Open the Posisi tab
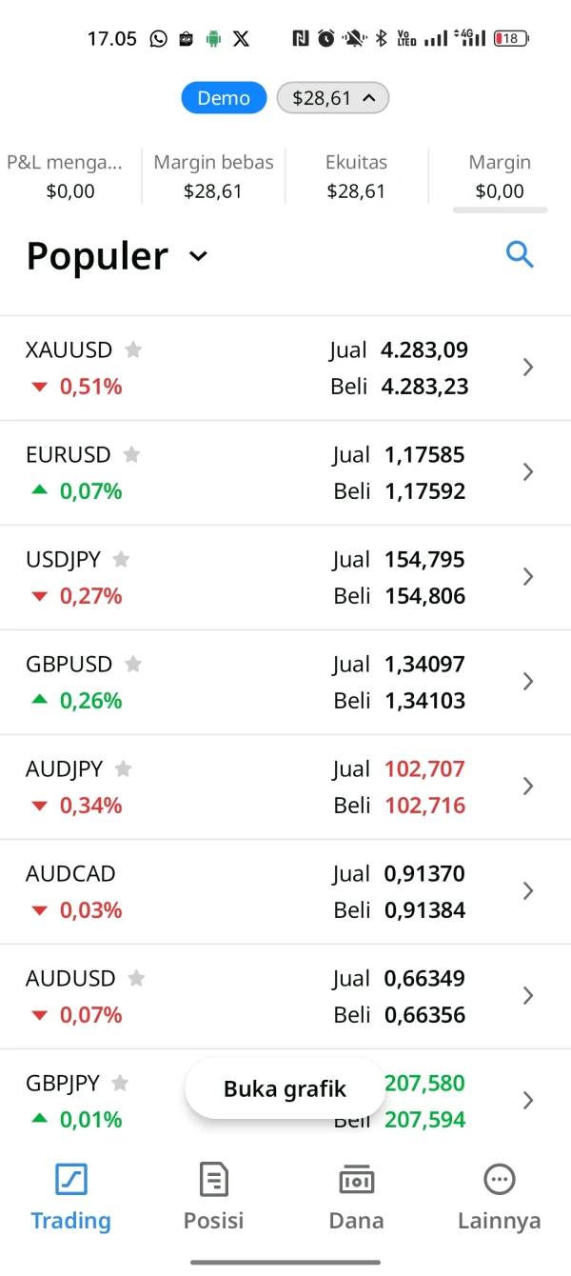Viewport: 571px width, 1276px height. pos(213,1196)
